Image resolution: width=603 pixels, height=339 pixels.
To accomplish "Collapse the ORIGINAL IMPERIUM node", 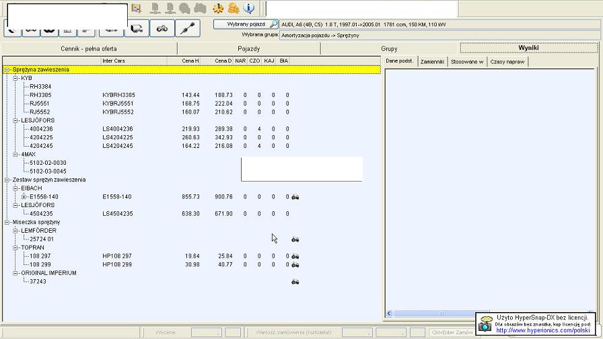I will click(15, 272).
